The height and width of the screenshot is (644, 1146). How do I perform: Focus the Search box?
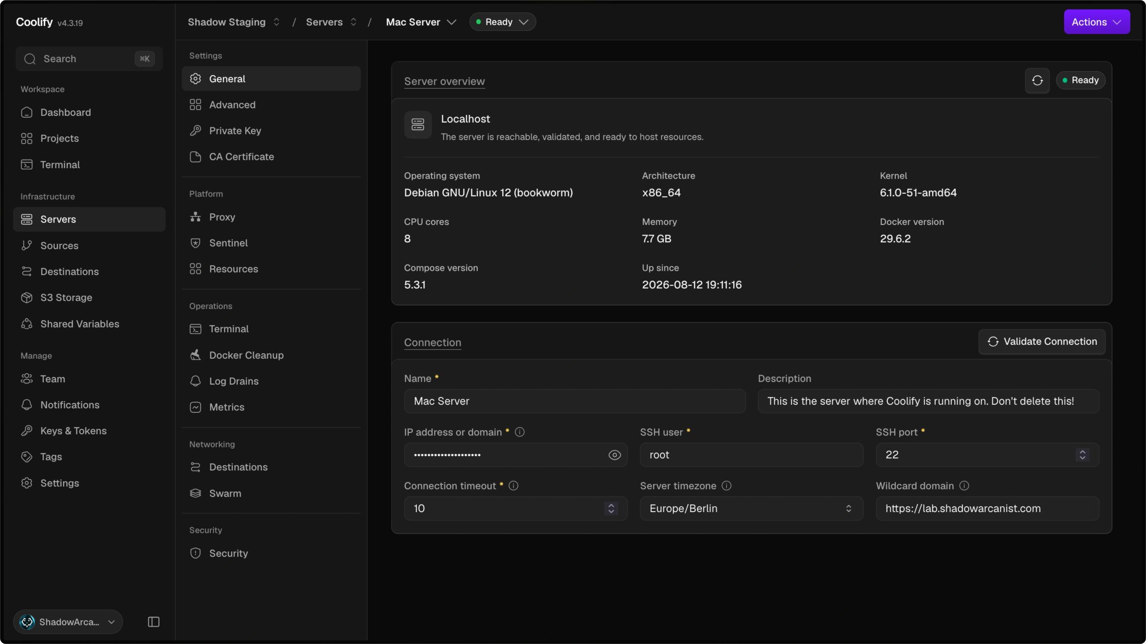[89, 59]
